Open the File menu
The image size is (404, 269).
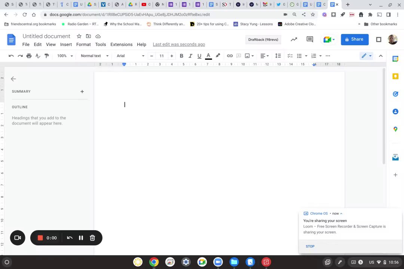[26, 44]
